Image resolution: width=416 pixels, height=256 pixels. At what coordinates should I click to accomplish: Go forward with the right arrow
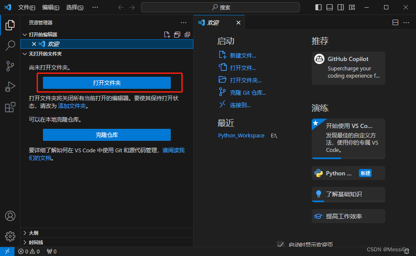pos(132,7)
